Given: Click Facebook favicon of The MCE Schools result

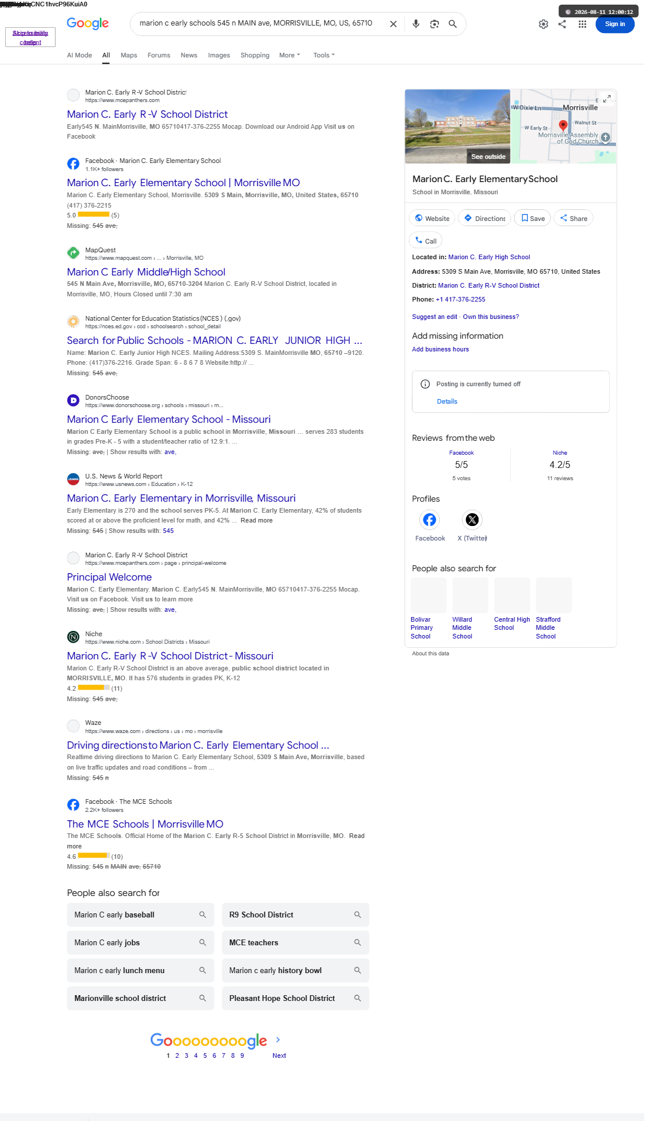Looking at the screenshot, I should click(x=73, y=804).
